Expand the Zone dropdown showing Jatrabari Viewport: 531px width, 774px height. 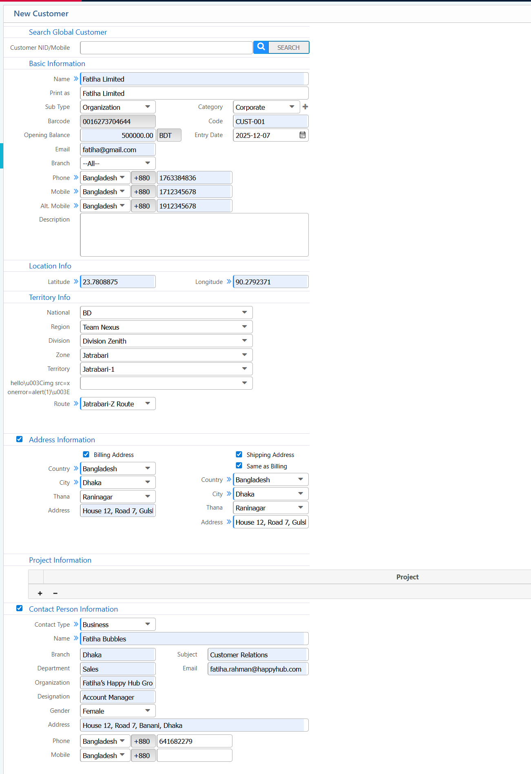[x=166, y=355]
